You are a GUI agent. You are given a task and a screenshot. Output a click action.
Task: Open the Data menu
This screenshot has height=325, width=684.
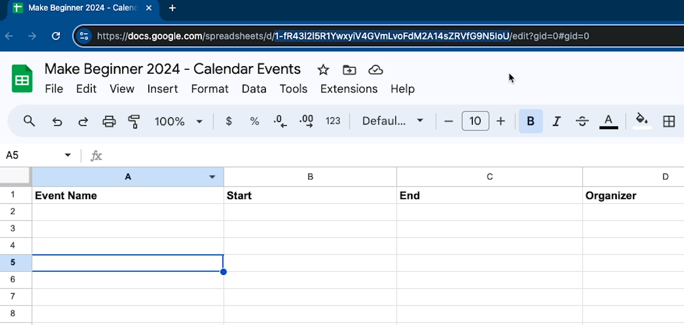(x=254, y=89)
